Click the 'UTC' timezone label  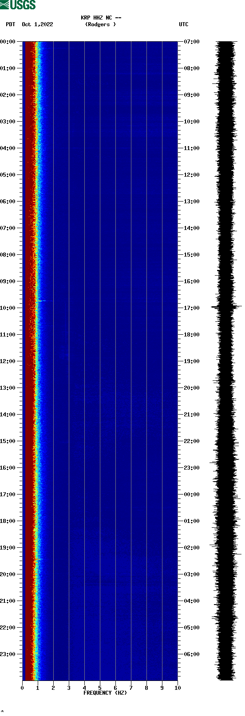pos(184,24)
